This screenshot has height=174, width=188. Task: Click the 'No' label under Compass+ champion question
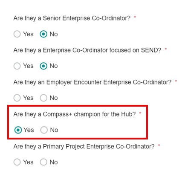pyautogui.click(x=54, y=130)
